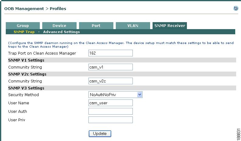The width and height of the screenshot is (241, 141).
Task: Click the 'User Name' label
Action: [19, 103]
